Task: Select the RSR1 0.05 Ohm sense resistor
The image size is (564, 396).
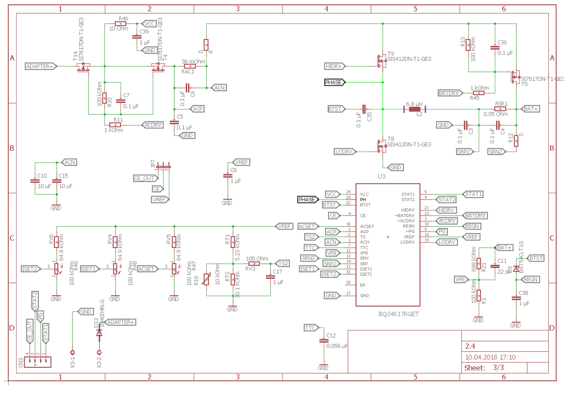Action: coord(500,109)
